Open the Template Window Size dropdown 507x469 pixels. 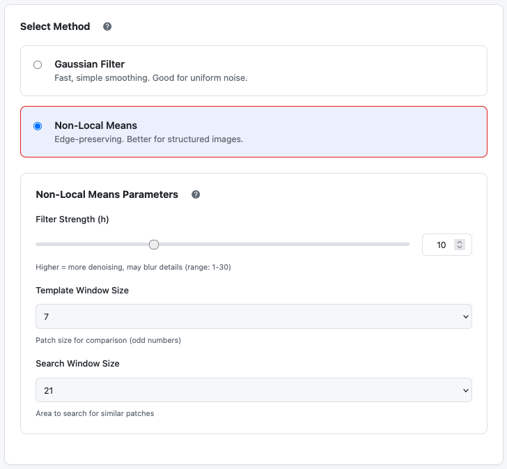click(253, 316)
